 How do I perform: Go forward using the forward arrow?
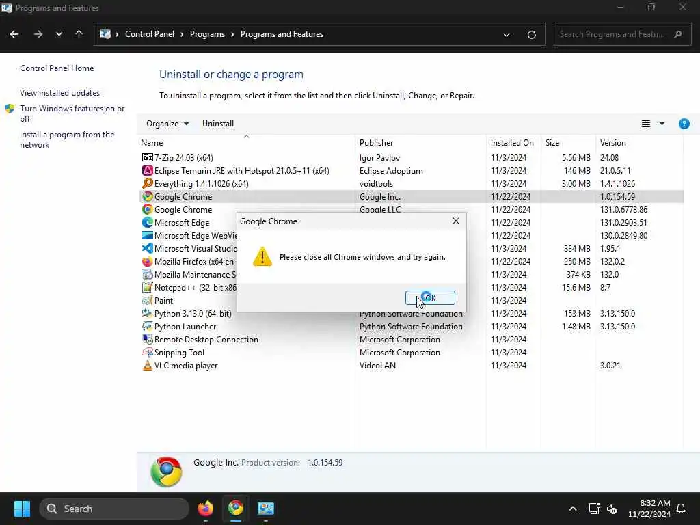click(x=38, y=34)
